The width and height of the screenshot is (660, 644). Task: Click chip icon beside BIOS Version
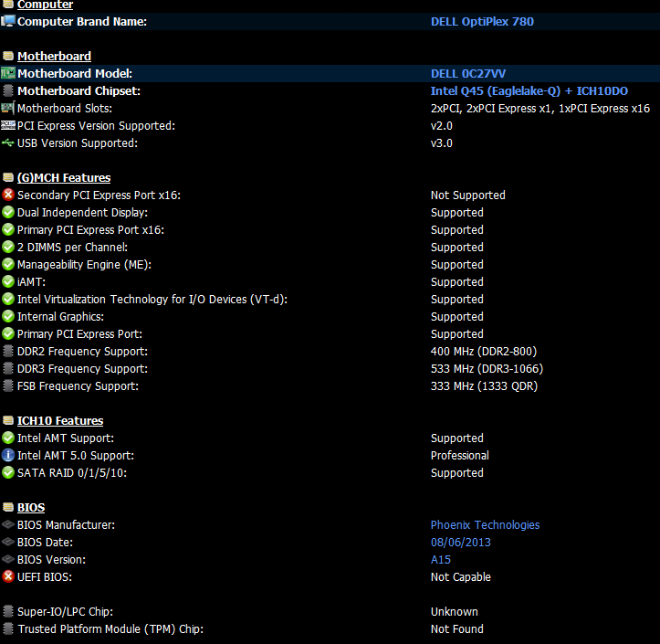coord(8,559)
